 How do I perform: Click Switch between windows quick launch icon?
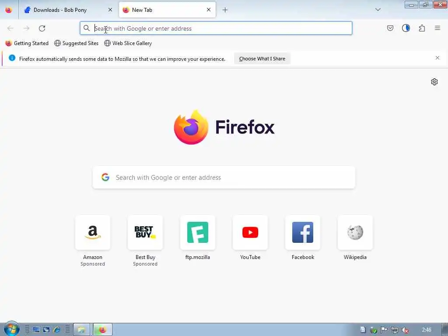coord(46,330)
